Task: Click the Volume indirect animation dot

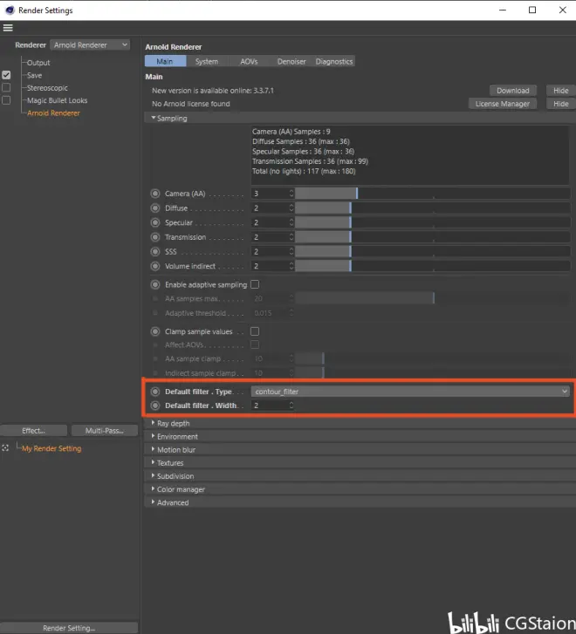Action: tap(155, 267)
